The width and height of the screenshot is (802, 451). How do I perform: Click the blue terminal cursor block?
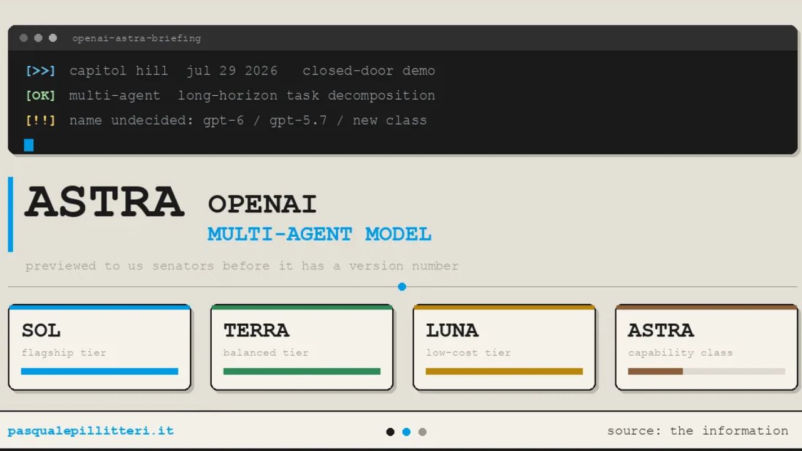[x=29, y=145]
